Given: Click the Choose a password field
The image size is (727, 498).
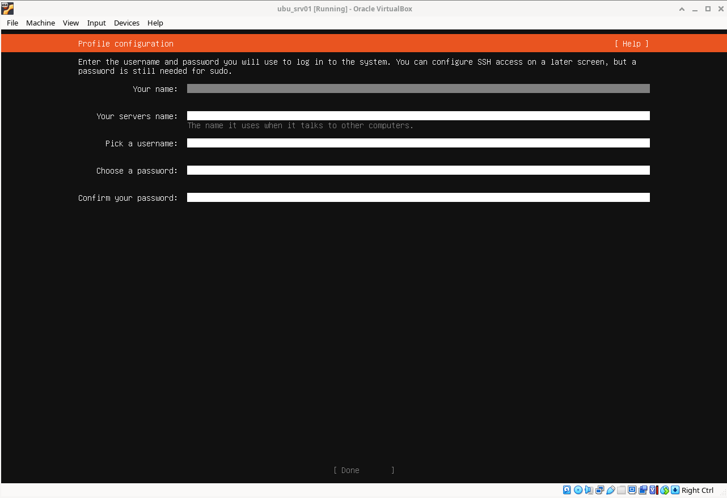Looking at the screenshot, I should [x=418, y=170].
